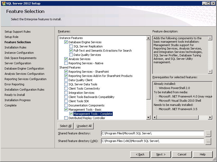
Task: Click the Unselect All button
Action: coord(84,126)
